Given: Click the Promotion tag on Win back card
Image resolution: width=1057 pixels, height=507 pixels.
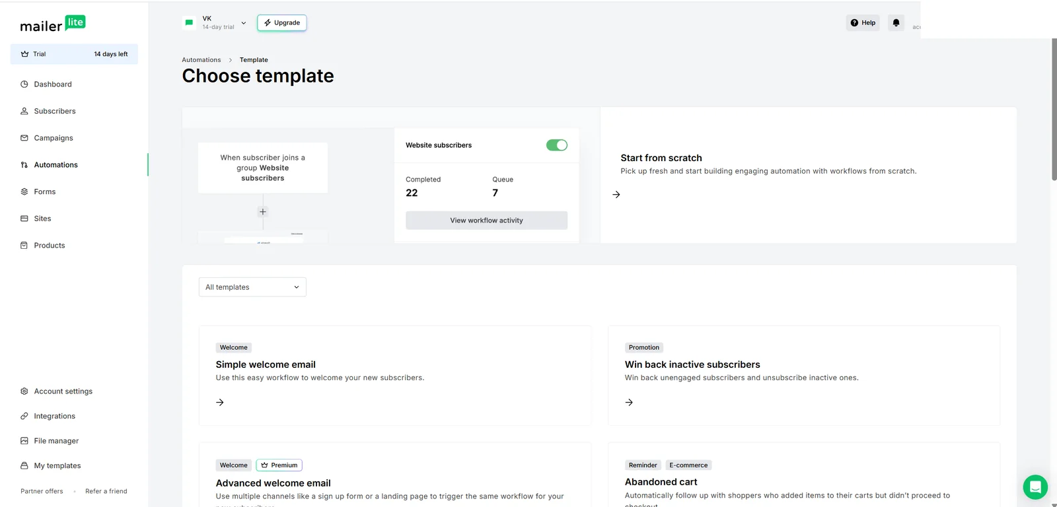Looking at the screenshot, I should click(644, 347).
